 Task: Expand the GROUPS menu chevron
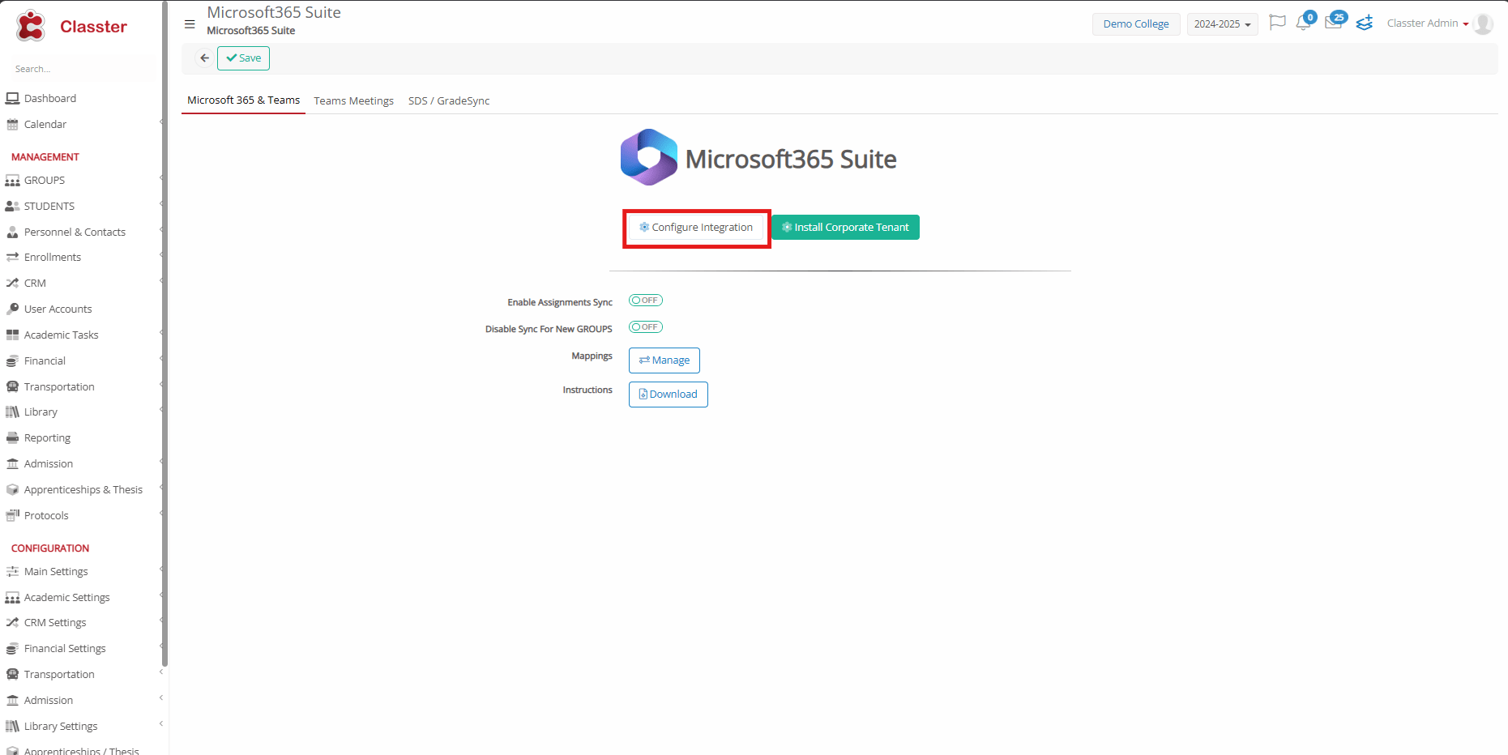(161, 179)
